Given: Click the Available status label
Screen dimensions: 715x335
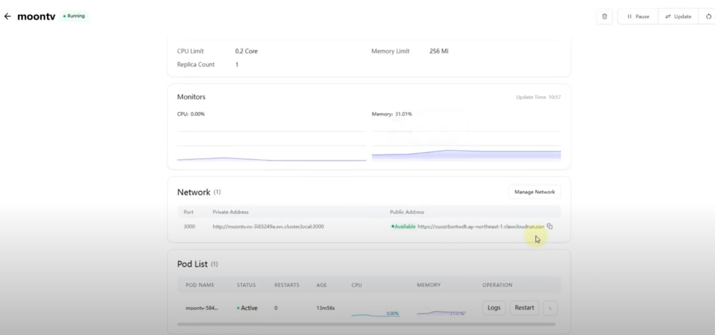Looking at the screenshot, I should [x=403, y=226].
